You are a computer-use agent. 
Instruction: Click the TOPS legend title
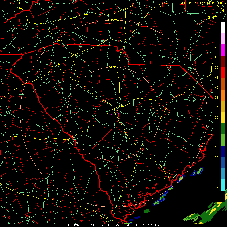tap(222, 15)
